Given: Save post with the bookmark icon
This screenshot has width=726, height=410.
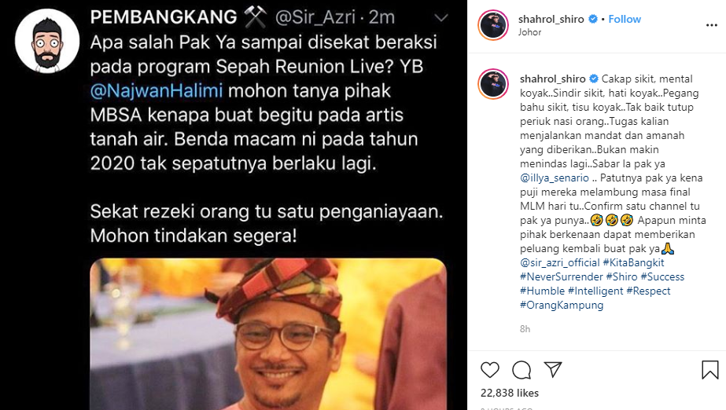Looking at the screenshot, I should click(x=709, y=370).
